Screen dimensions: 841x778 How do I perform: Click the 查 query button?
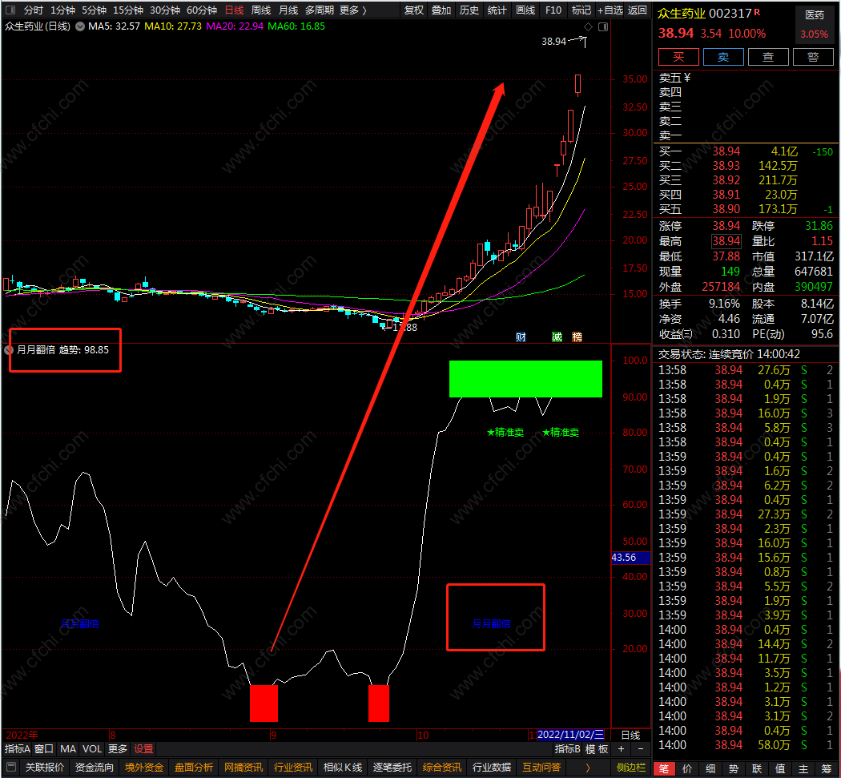[768, 57]
